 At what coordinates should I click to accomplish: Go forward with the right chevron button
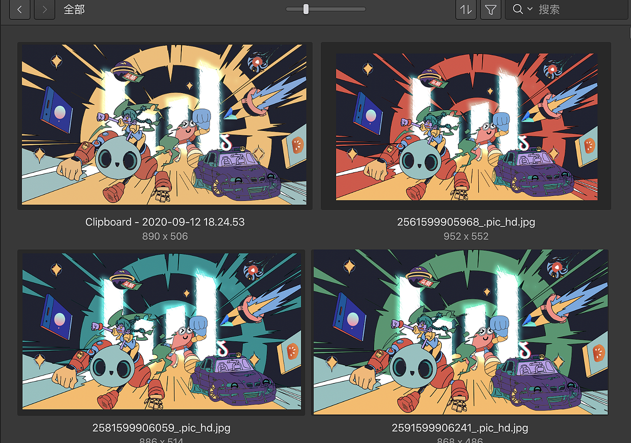tap(44, 9)
